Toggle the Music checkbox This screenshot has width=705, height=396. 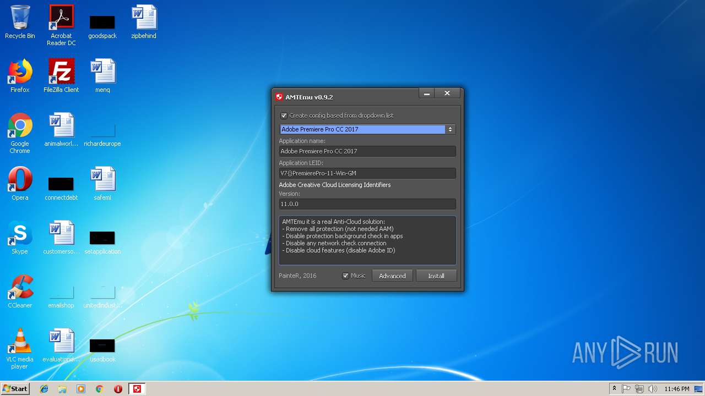[x=346, y=276]
